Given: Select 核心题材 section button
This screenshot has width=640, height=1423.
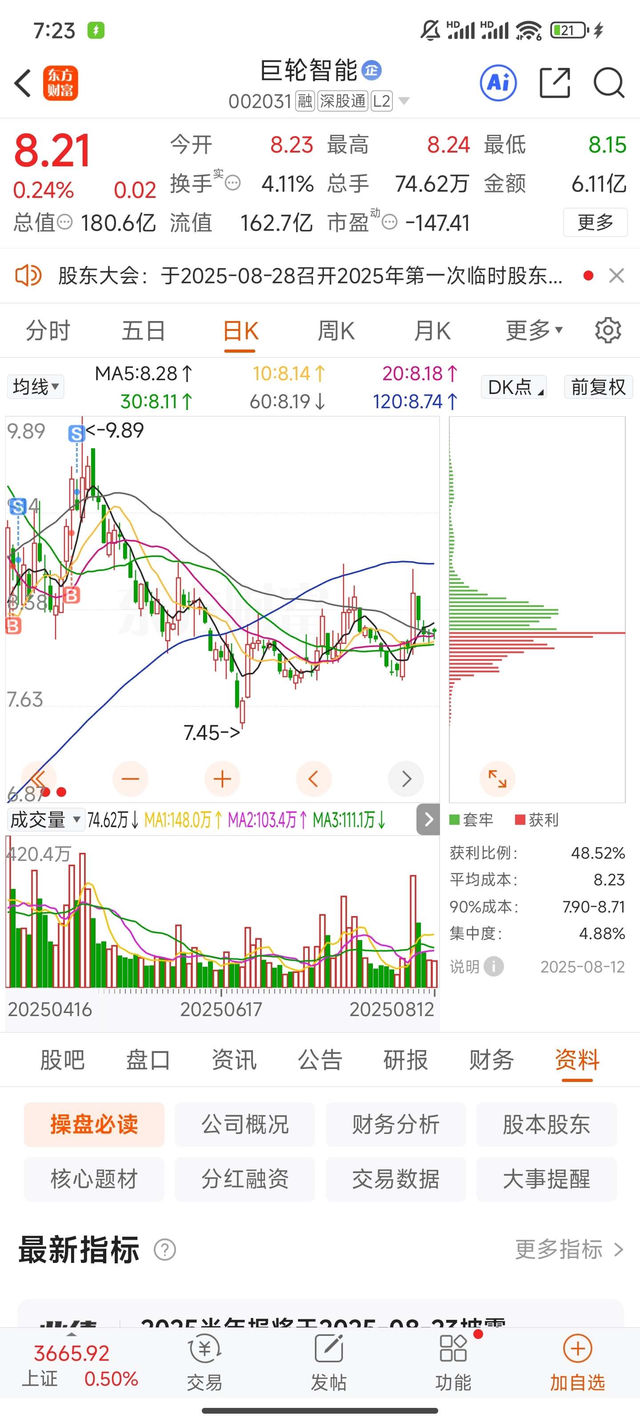Looking at the screenshot, I should (x=94, y=1179).
